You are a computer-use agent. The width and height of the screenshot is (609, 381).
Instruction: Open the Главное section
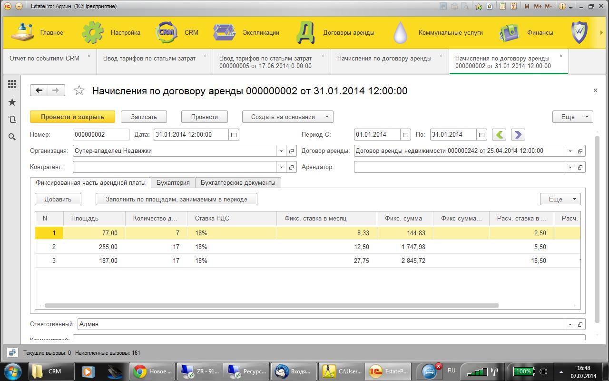[37, 32]
